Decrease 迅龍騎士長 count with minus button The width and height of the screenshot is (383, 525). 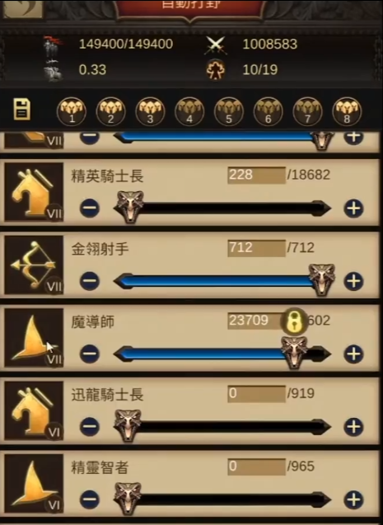[90, 427]
